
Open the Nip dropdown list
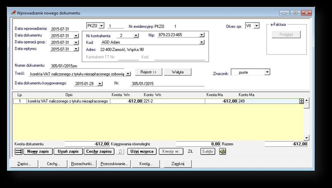click(x=202, y=35)
